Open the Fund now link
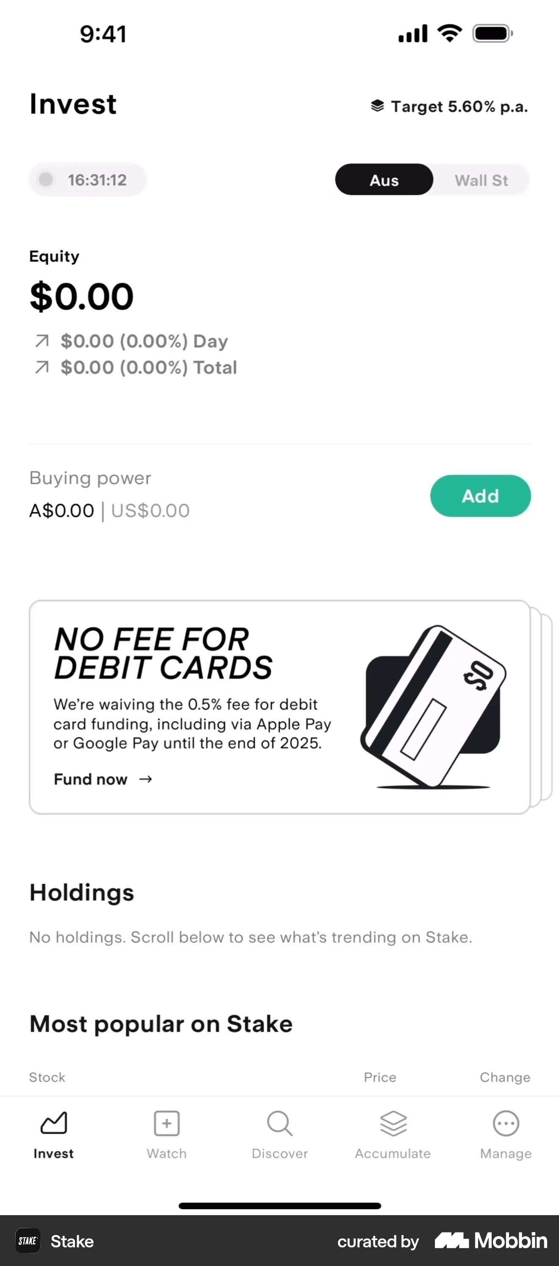The image size is (559, 1266). coord(91,780)
